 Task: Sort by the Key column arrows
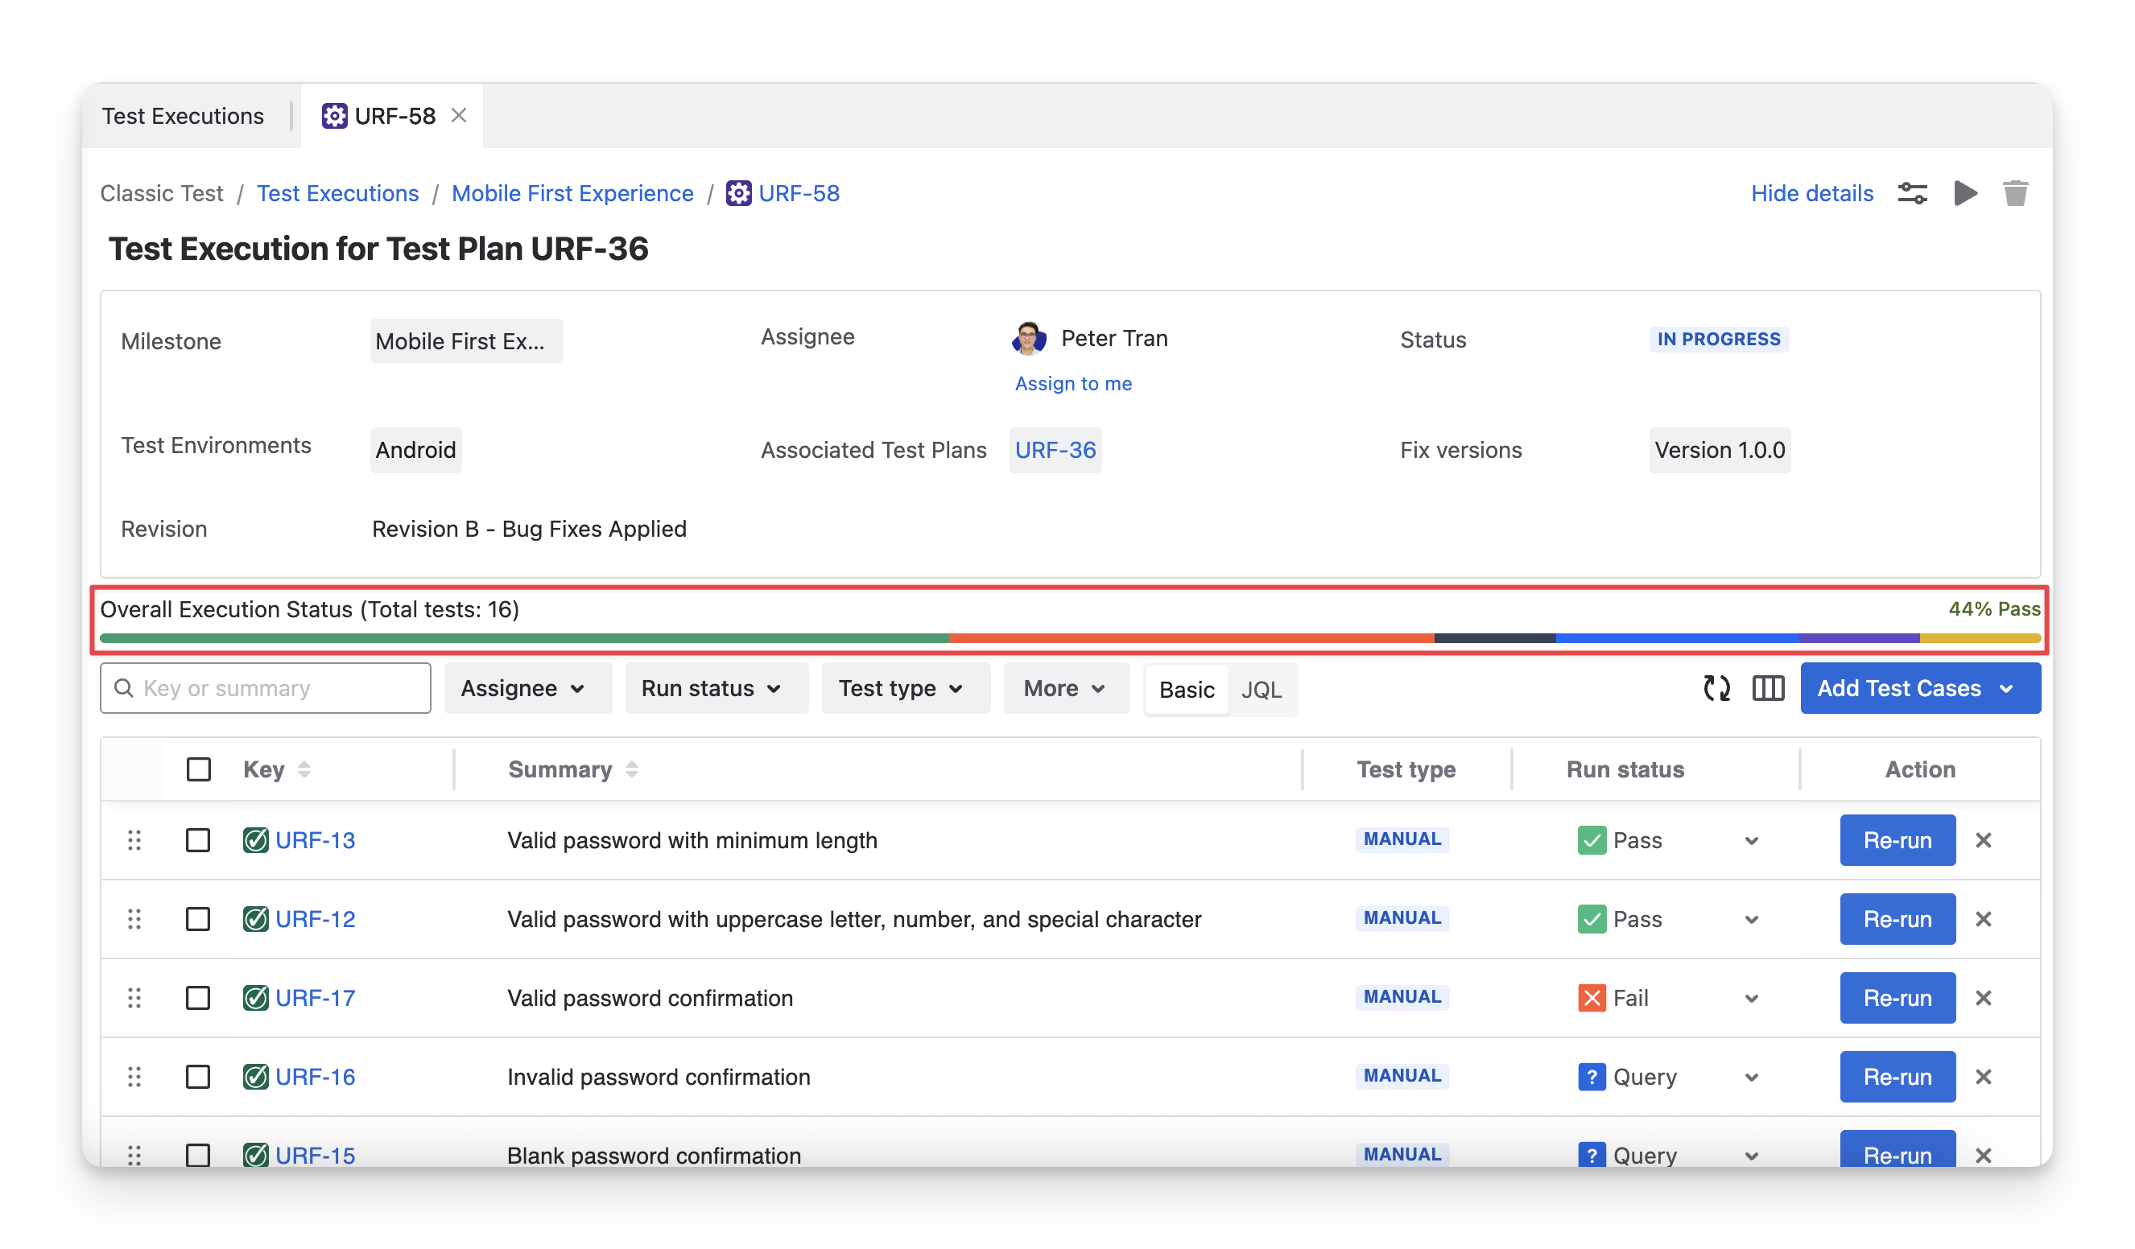point(304,769)
